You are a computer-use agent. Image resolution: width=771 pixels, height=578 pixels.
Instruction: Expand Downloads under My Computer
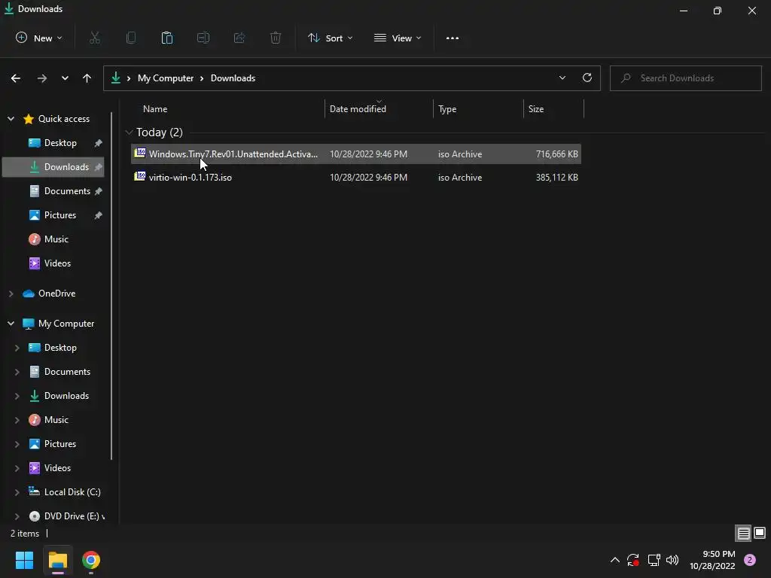pos(17,396)
